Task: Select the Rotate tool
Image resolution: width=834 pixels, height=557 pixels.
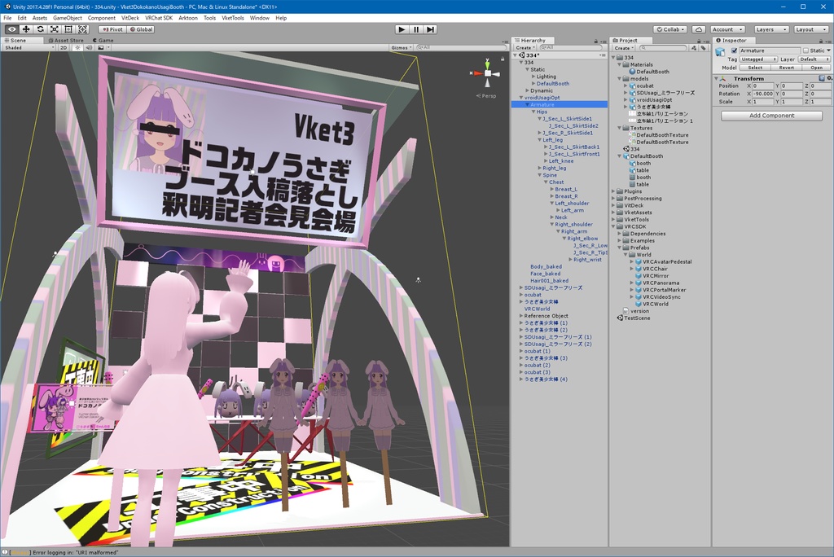Action: 40,29
